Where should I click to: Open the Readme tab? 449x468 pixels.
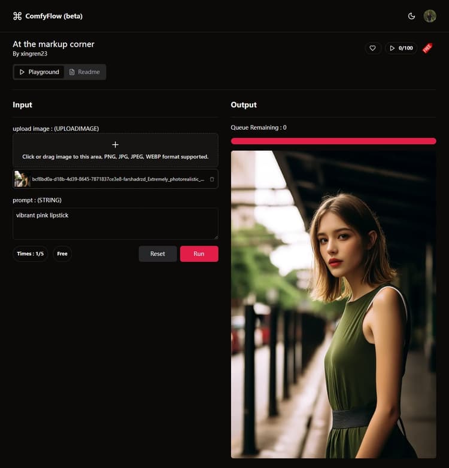tap(84, 72)
